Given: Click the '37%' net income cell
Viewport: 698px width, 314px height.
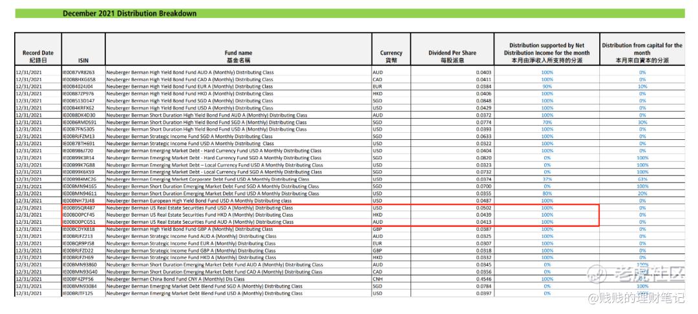Looking at the screenshot, I should click(547, 179).
